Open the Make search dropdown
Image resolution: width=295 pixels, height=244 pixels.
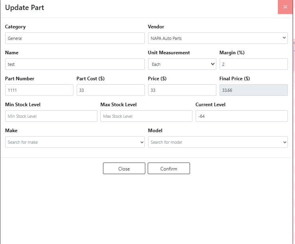coord(75,142)
